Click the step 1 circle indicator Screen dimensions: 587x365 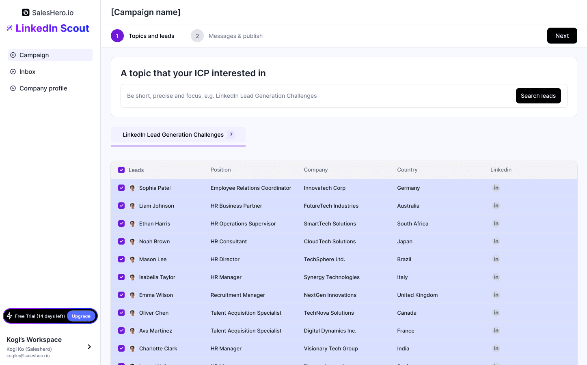117,36
